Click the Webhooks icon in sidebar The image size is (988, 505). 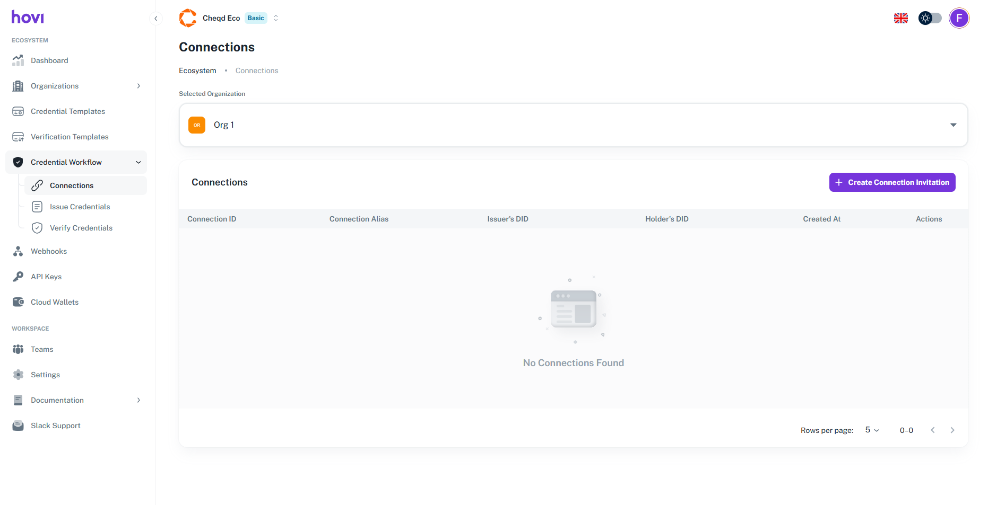(18, 251)
